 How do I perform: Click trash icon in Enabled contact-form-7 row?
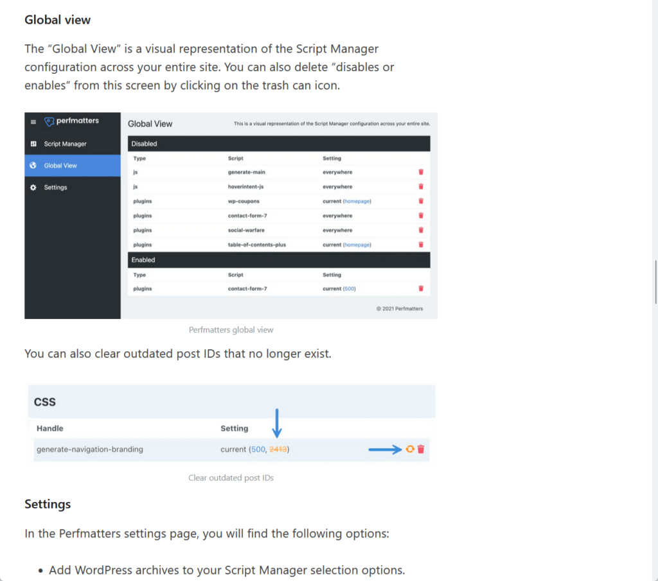coord(421,288)
